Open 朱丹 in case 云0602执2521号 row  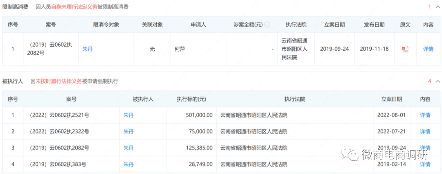[129, 115]
